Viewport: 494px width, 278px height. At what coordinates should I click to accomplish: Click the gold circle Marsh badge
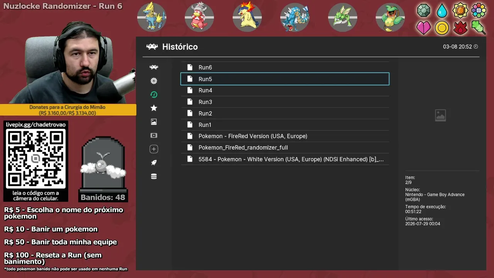442,28
